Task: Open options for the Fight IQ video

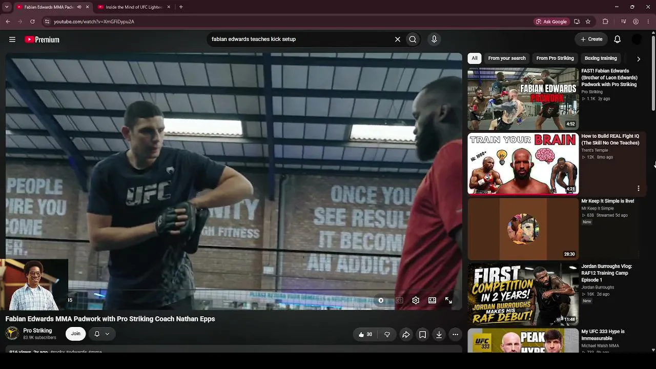Action: 639,189
